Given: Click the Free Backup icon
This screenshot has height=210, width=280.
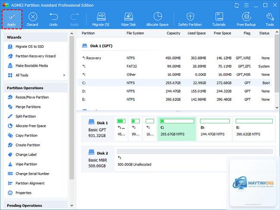Looking at the screenshot, I should [246, 19].
